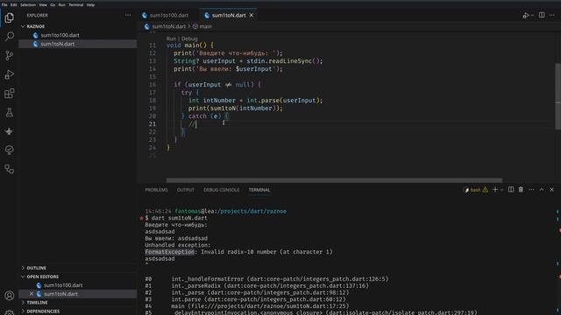Open the Accounts icon in activity bar

[x=10, y=296]
